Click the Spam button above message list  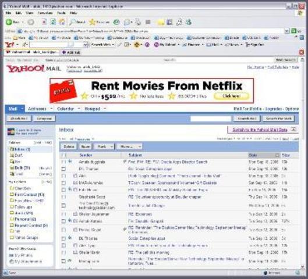tap(86, 146)
